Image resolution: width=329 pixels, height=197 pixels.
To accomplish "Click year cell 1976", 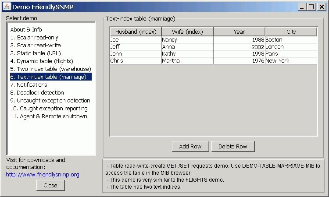I will tap(239, 61).
